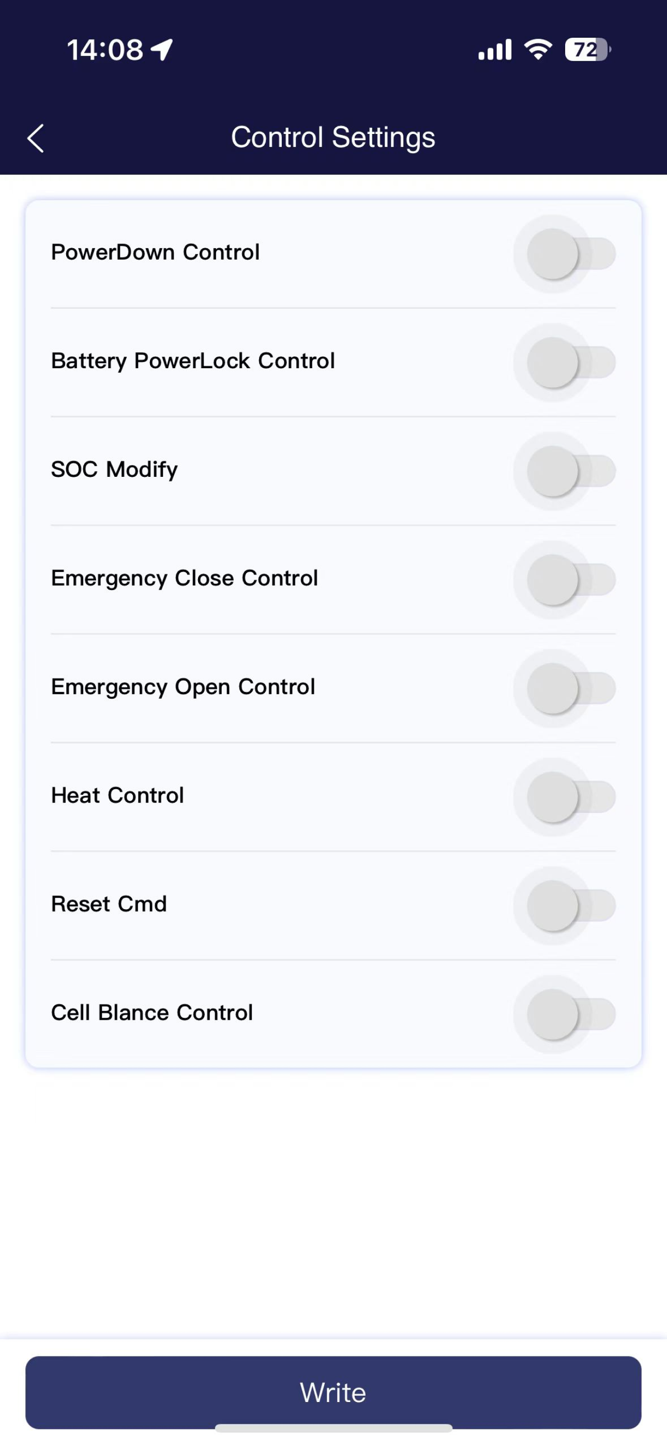Select the Heat Control row label

(x=117, y=795)
